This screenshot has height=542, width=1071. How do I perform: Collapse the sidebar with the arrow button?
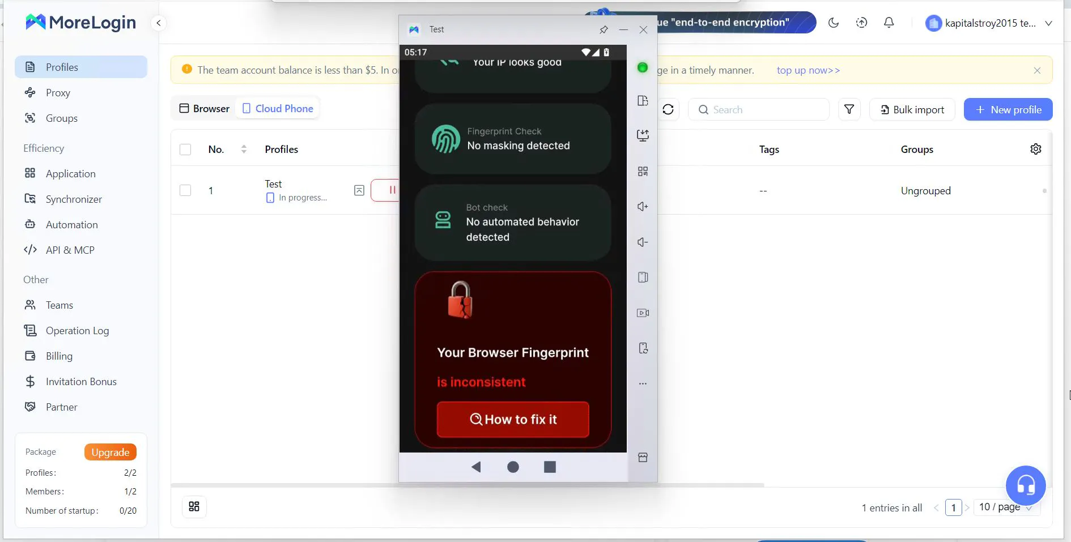pos(159,23)
